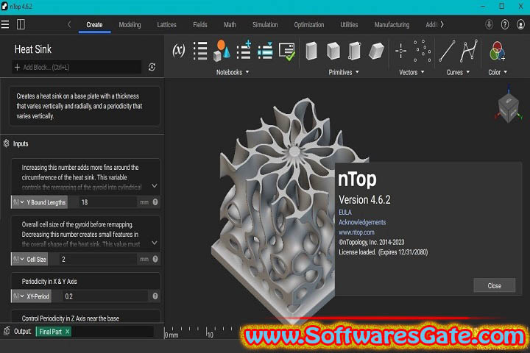Switch to the Utilities tab
Image resolution: width=530 pixels, height=353 pixels.
349,25
